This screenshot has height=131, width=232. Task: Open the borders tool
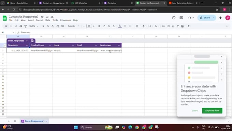point(125,26)
